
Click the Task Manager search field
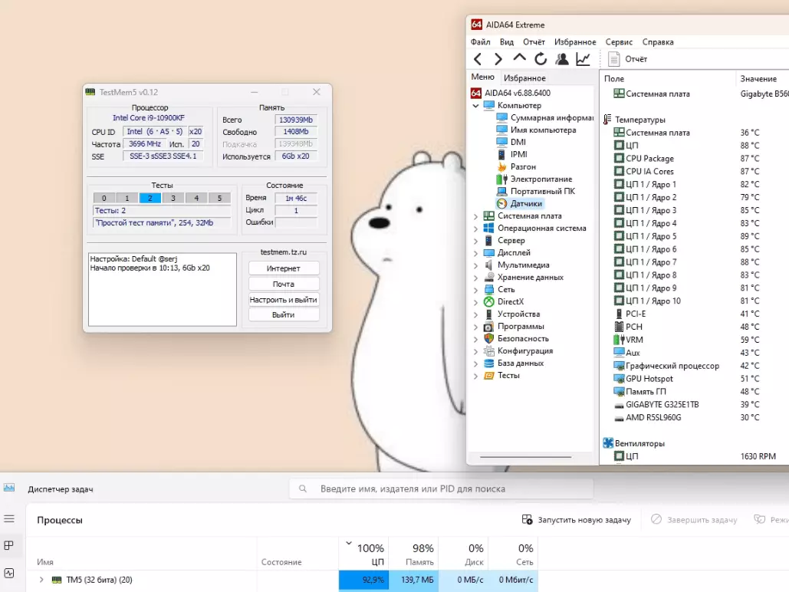(441, 488)
